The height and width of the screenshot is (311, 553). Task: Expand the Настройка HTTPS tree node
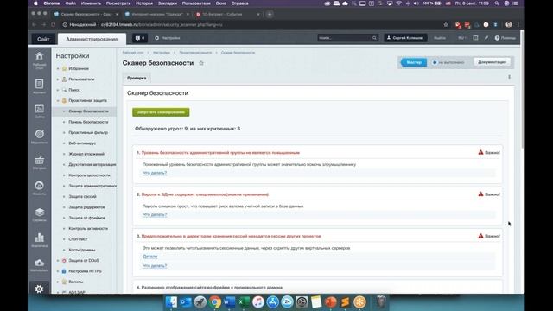click(58, 271)
